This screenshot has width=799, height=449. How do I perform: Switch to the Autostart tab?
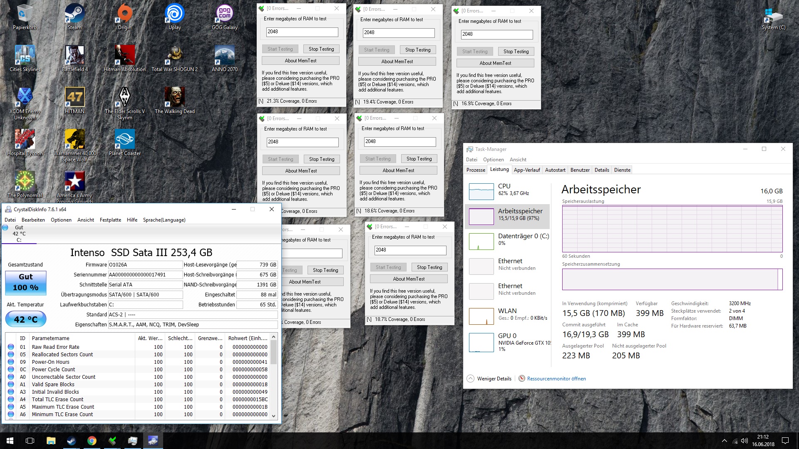tap(555, 170)
